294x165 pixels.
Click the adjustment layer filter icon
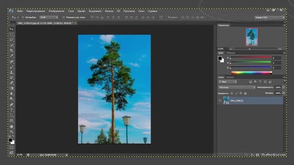[255, 82]
